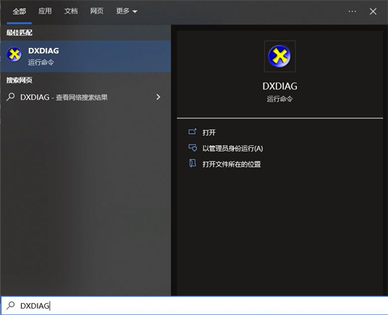Click the 运行命令 label under best match

point(41,62)
